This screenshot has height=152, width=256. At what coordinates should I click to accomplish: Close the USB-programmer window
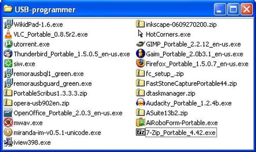pyautogui.click(x=246, y=9)
